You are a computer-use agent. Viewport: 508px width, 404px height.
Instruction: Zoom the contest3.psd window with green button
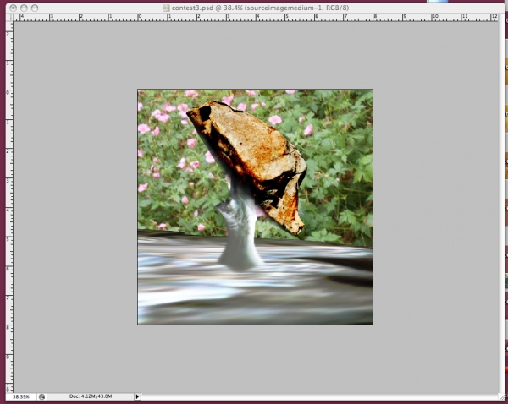pyautogui.click(x=35, y=8)
